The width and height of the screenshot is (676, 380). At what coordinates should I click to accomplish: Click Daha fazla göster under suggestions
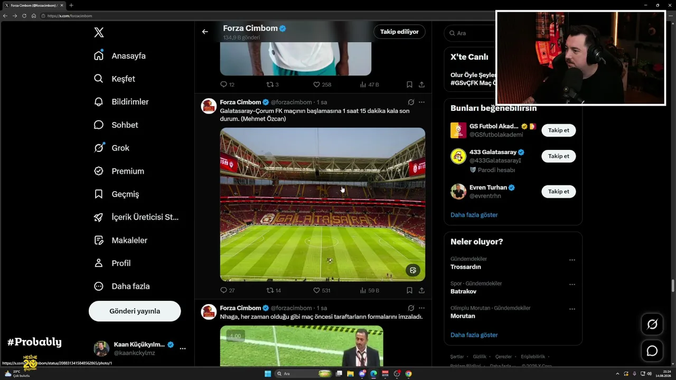point(474,215)
